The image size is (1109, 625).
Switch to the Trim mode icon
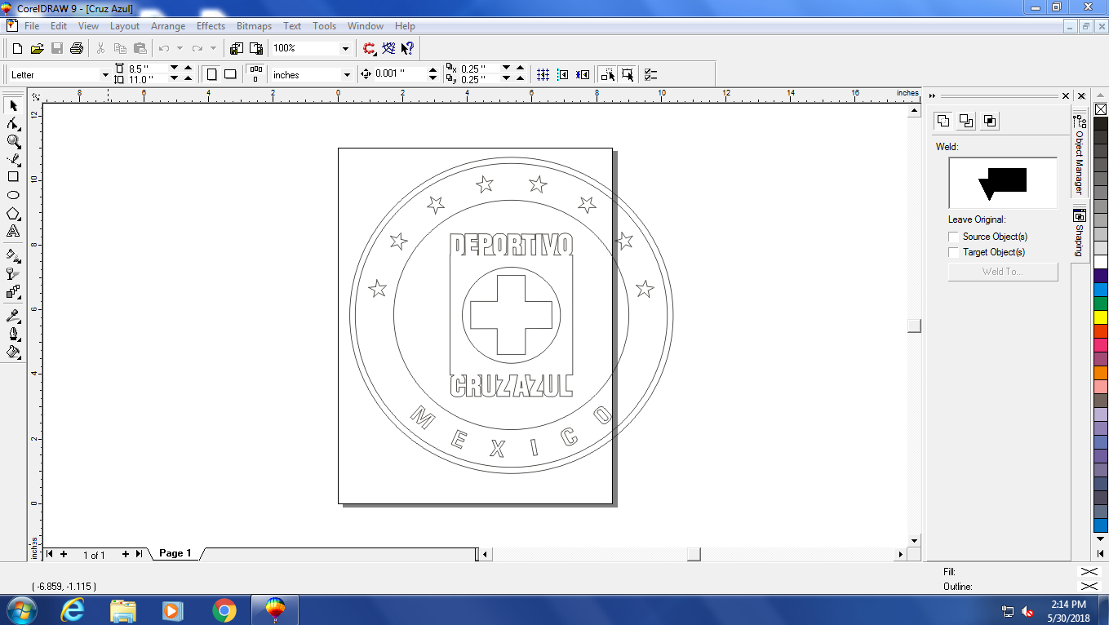[966, 121]
